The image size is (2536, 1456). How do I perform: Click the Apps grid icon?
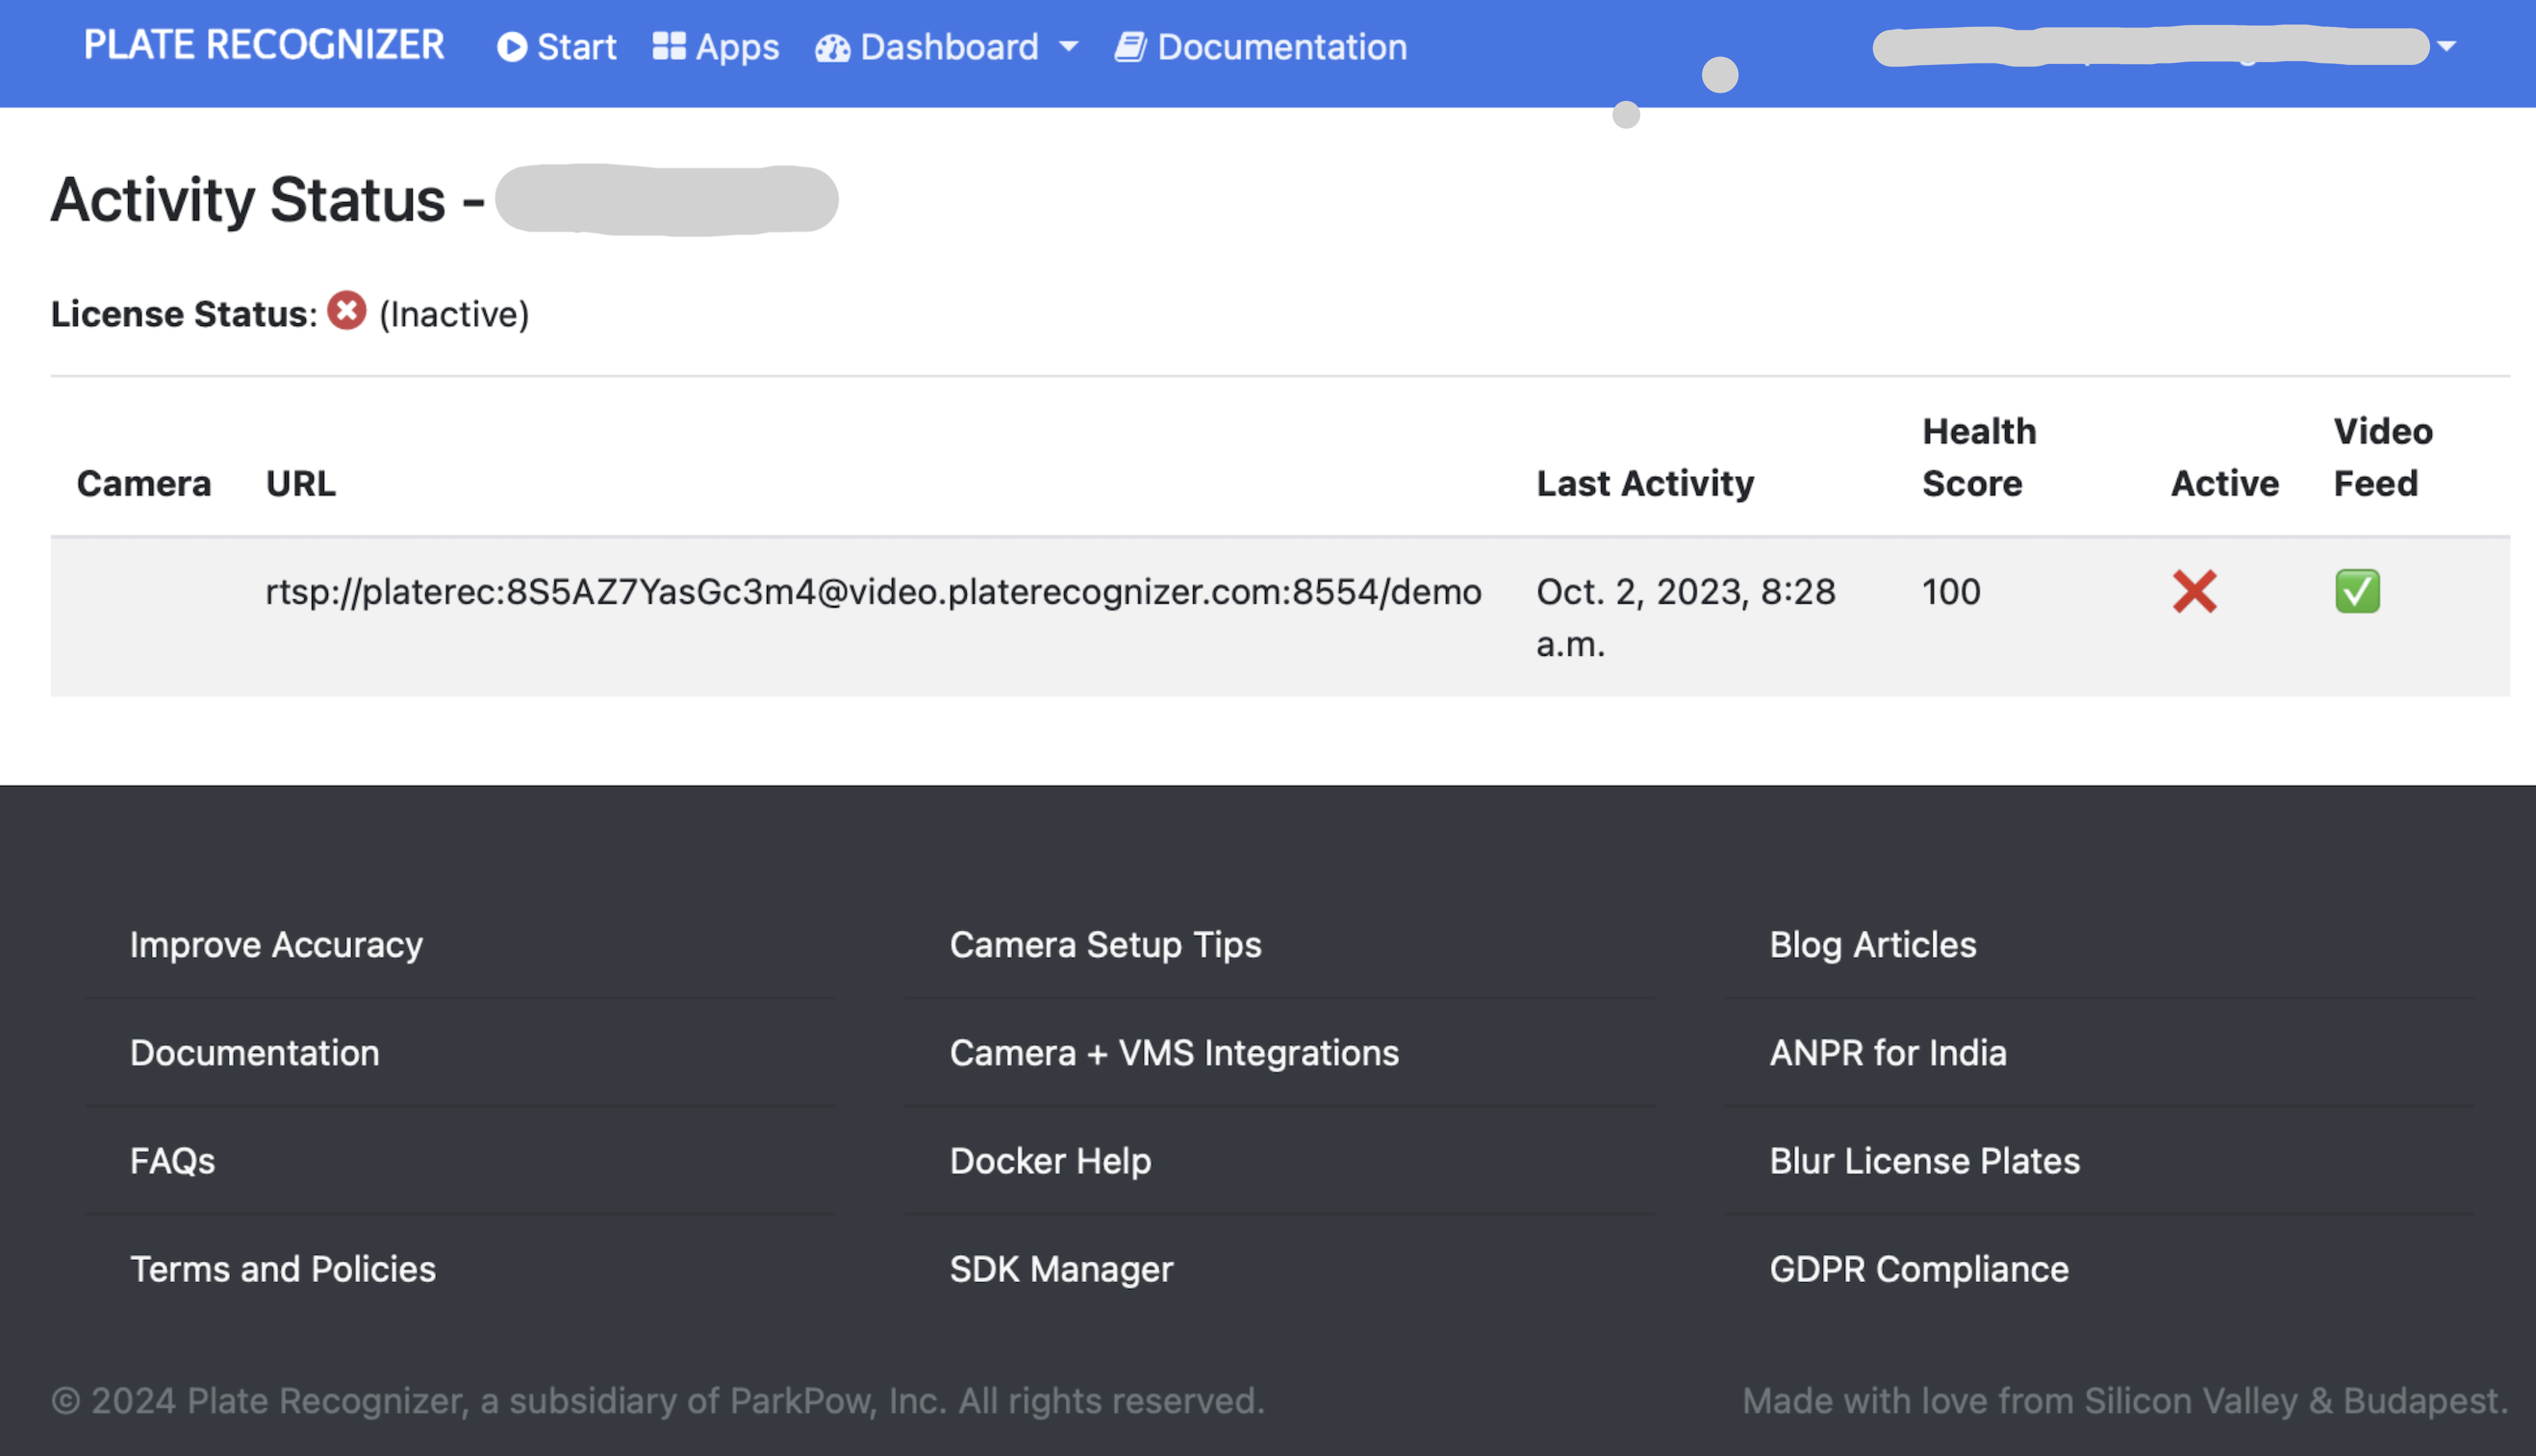668,46
